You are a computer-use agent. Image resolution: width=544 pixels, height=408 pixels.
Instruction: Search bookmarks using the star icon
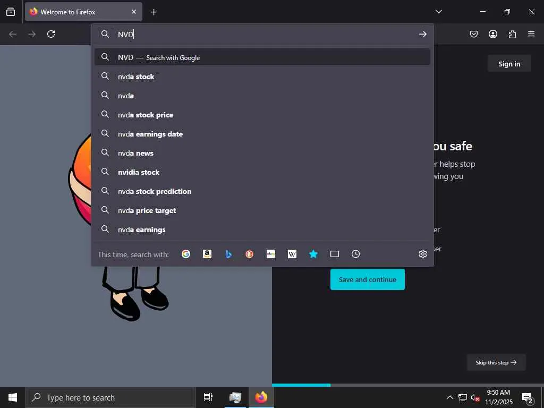(313, 254)
